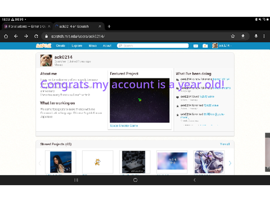Tap the Android home button
270x202 pixels.
(x=135, y=180)
